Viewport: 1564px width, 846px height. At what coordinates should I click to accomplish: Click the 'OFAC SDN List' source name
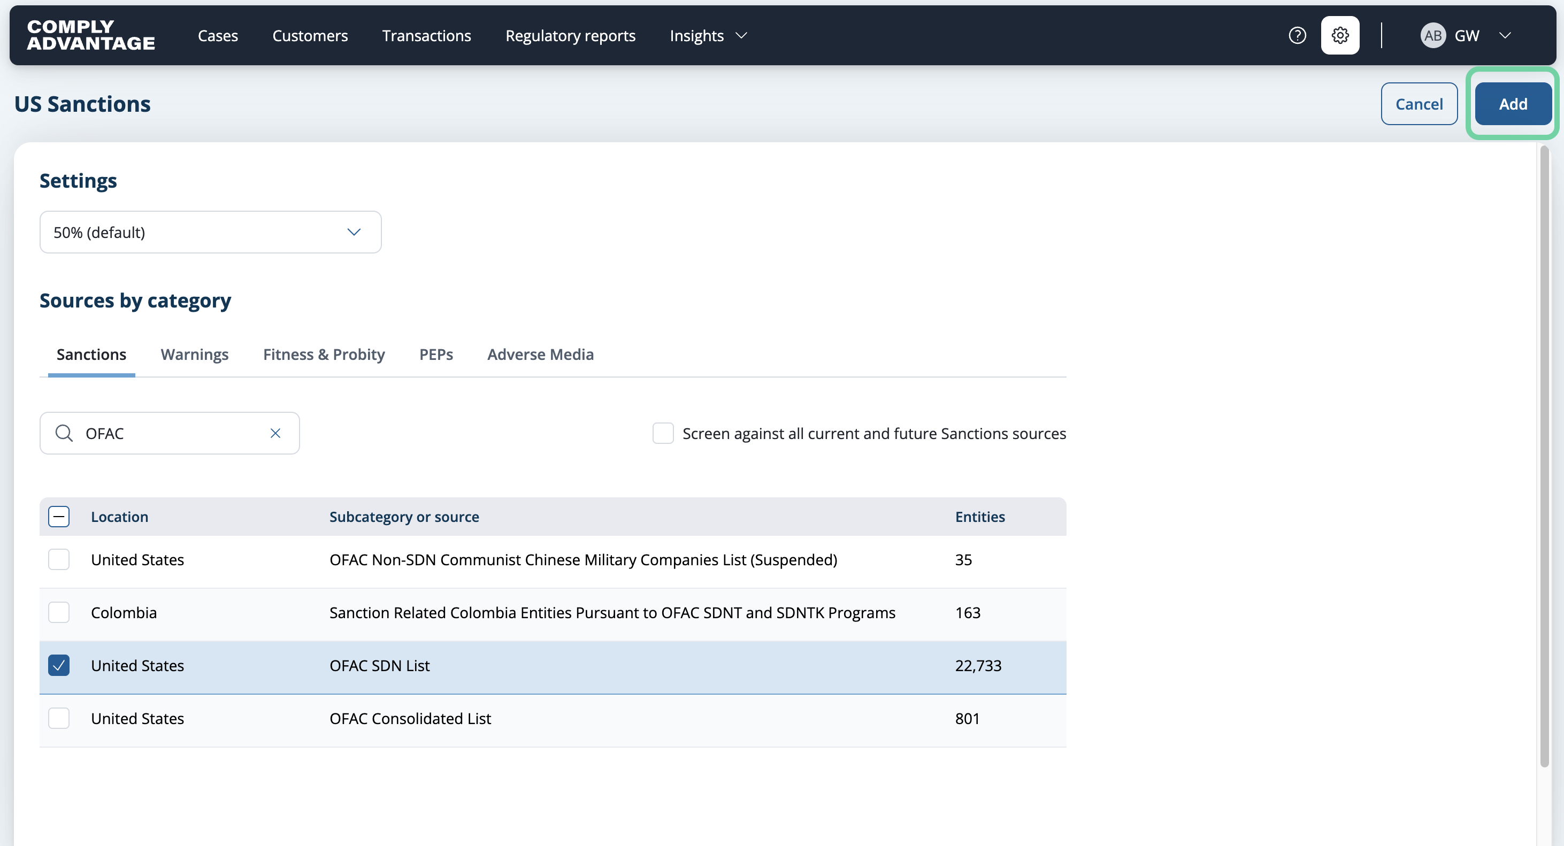[x=379, y=666]
